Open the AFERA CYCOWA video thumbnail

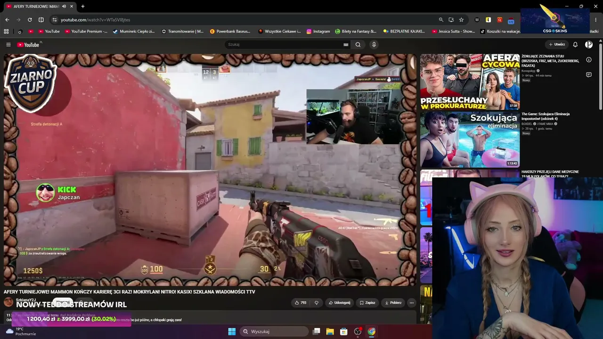[x=470, y=82]
